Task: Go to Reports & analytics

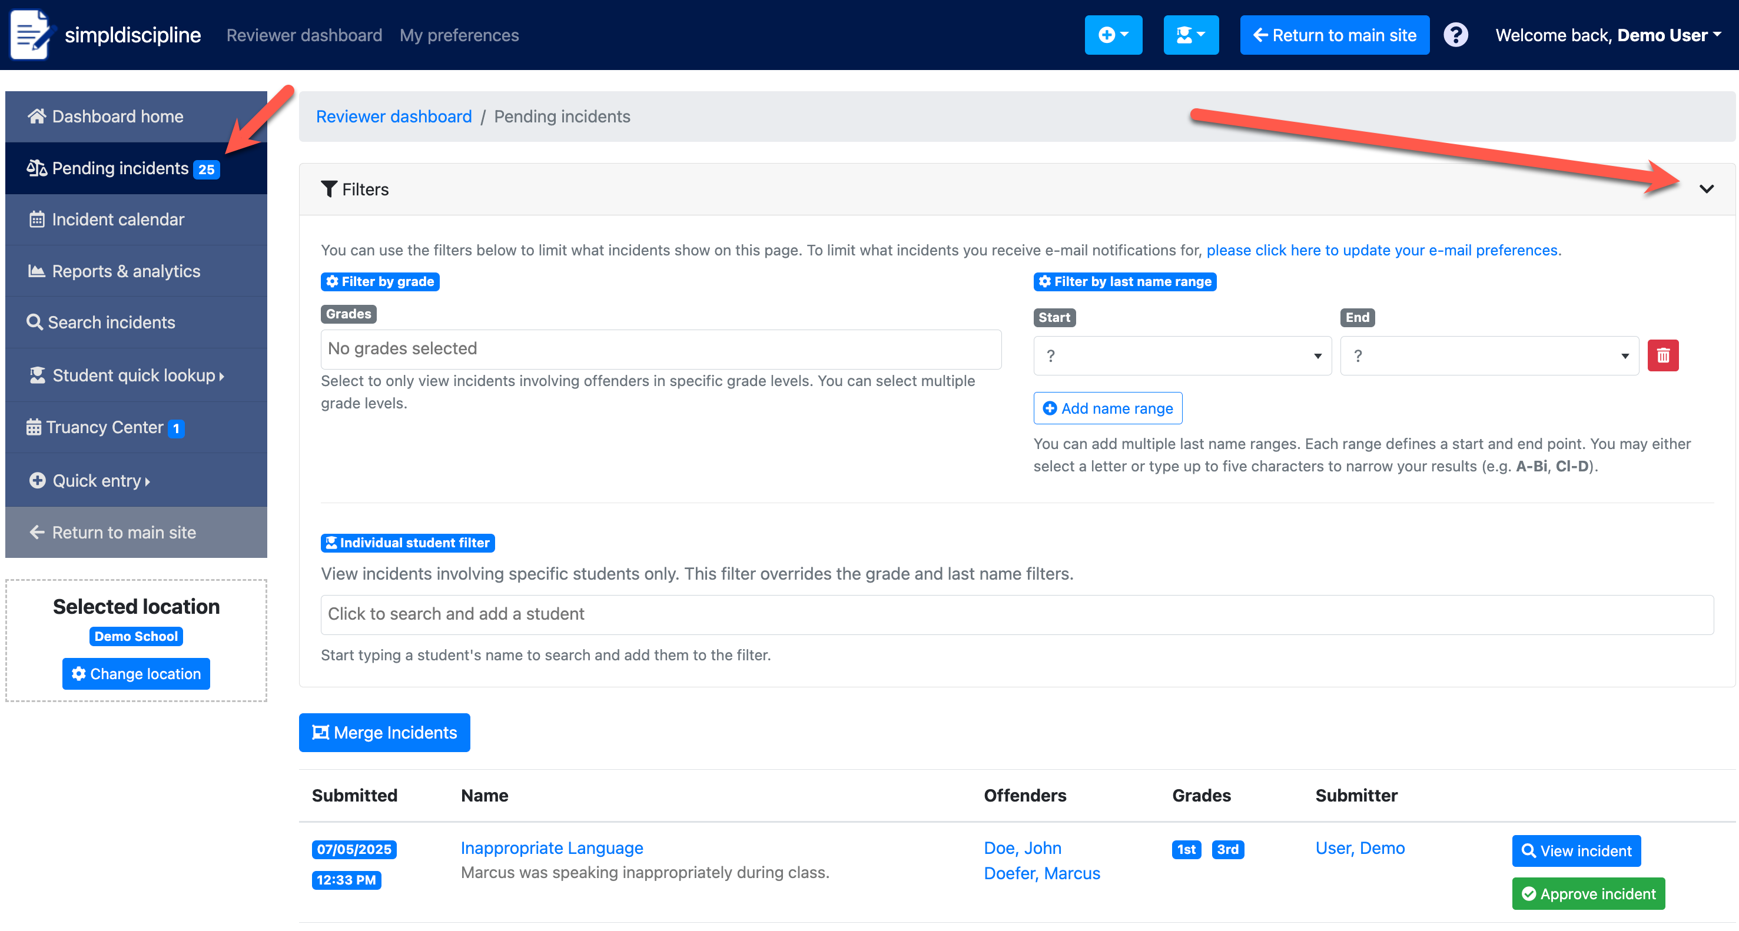Action: [125, 271]
